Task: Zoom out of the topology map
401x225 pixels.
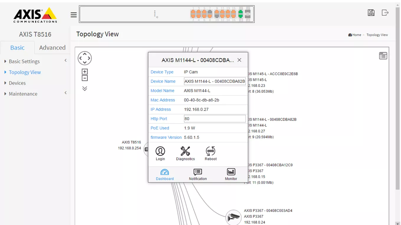Action: 85,78
